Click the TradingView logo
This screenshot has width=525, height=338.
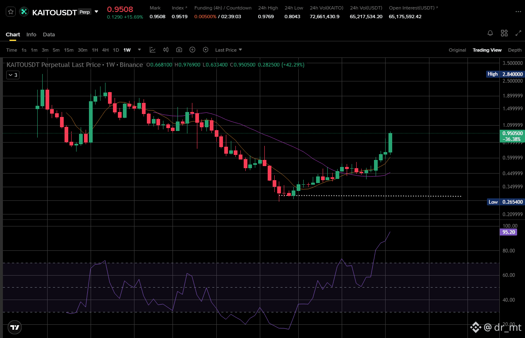[x=14, y=327]
